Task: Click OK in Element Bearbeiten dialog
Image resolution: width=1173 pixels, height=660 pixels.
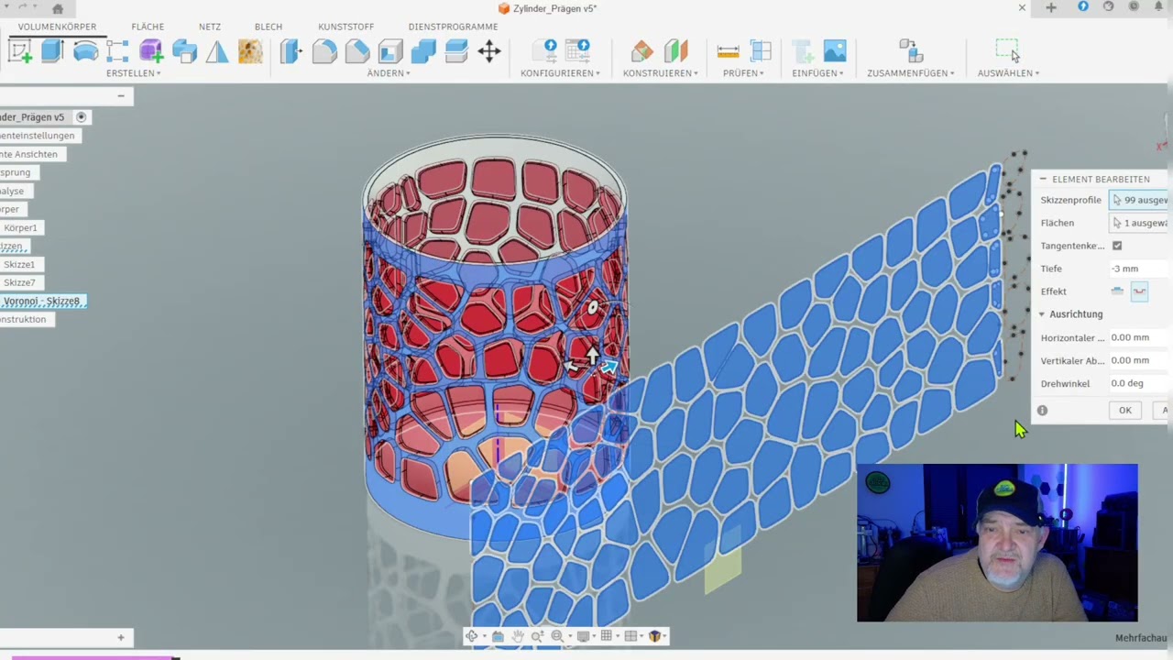Action: [x=1124, y=411]
